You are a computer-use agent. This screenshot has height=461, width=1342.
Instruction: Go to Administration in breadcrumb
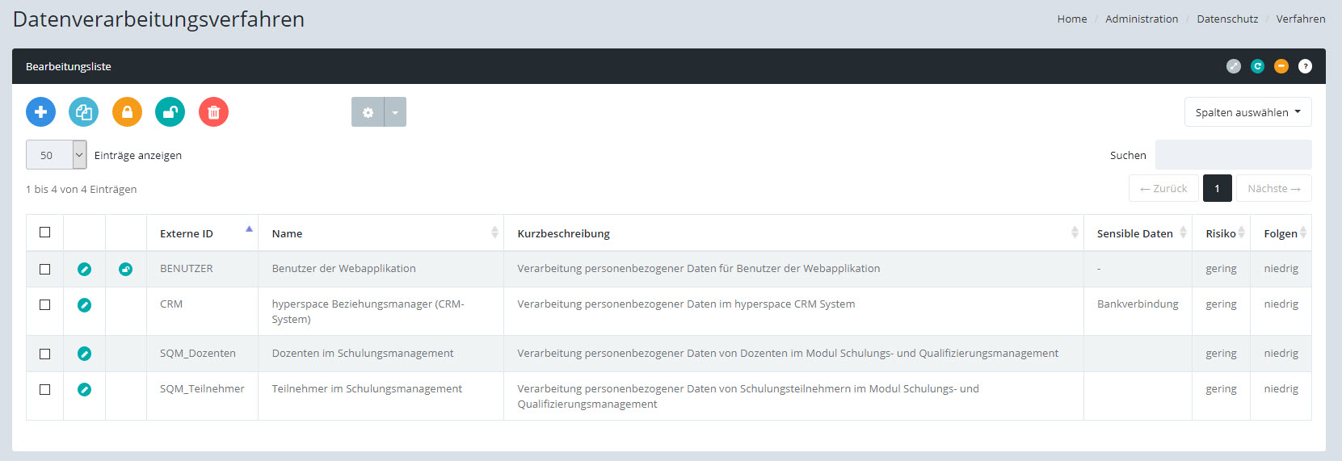pyautogui.click(x=1141, y=19)
